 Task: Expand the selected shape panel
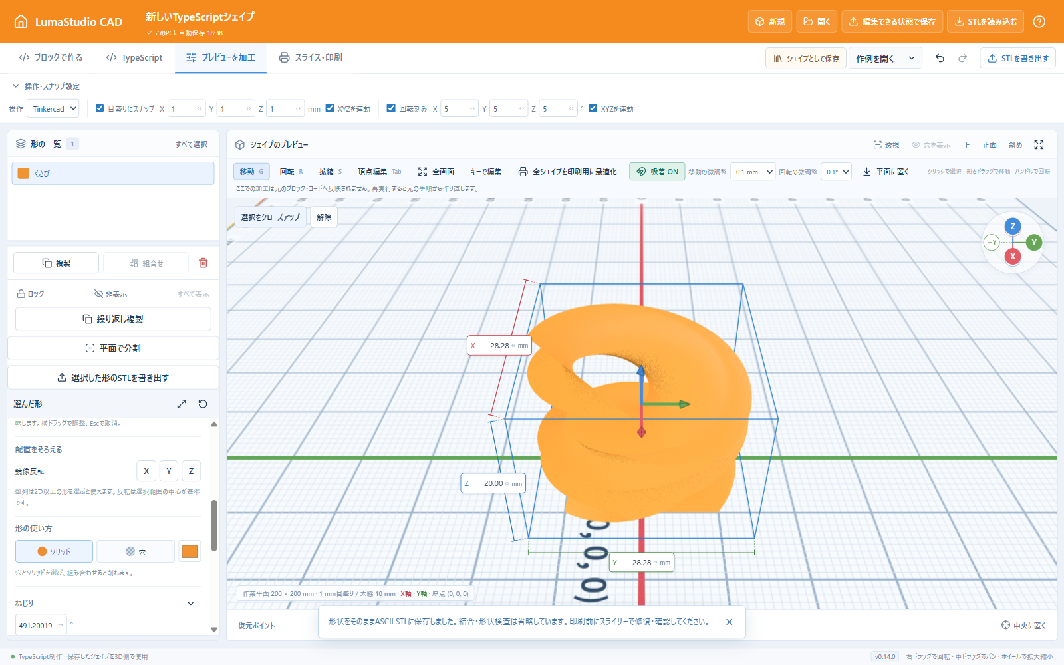[182, 404]
